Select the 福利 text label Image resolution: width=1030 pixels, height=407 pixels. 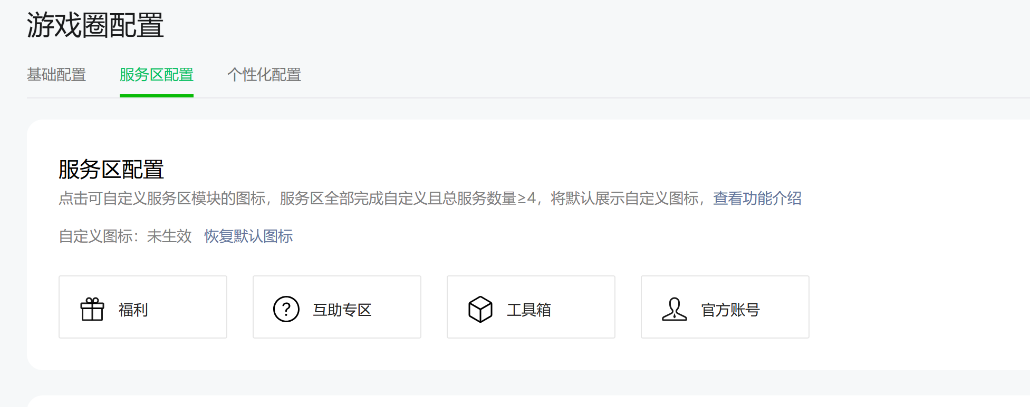pos(133,310)
